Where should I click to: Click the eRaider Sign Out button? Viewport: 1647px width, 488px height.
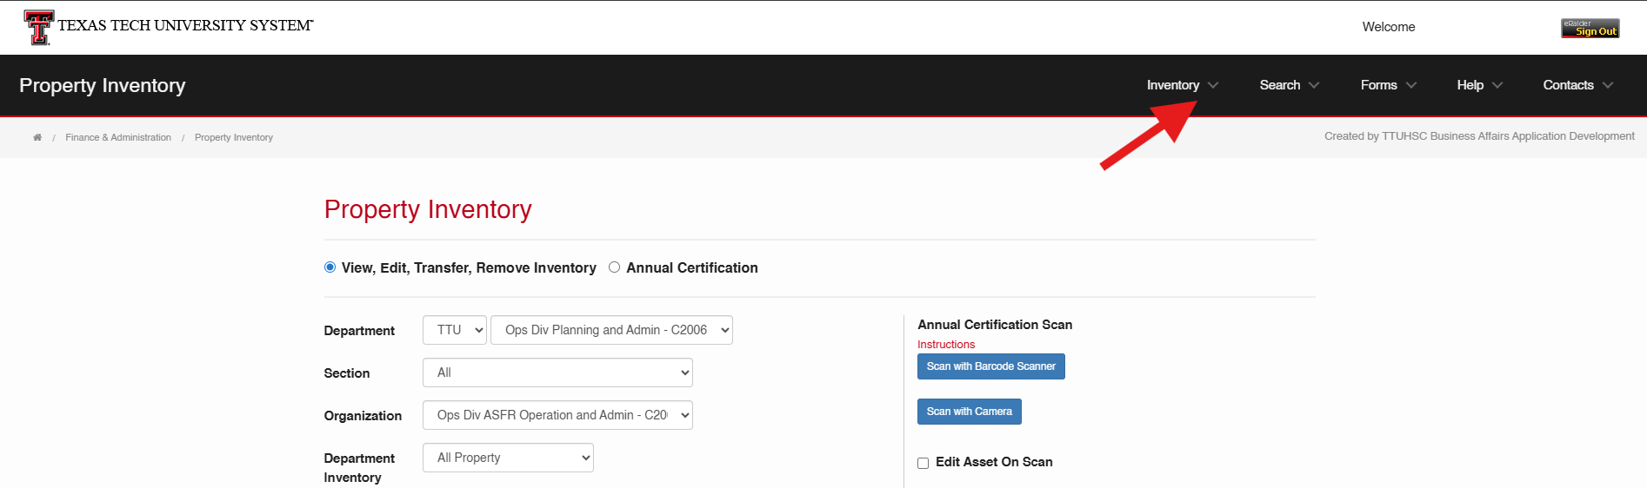1590,28
